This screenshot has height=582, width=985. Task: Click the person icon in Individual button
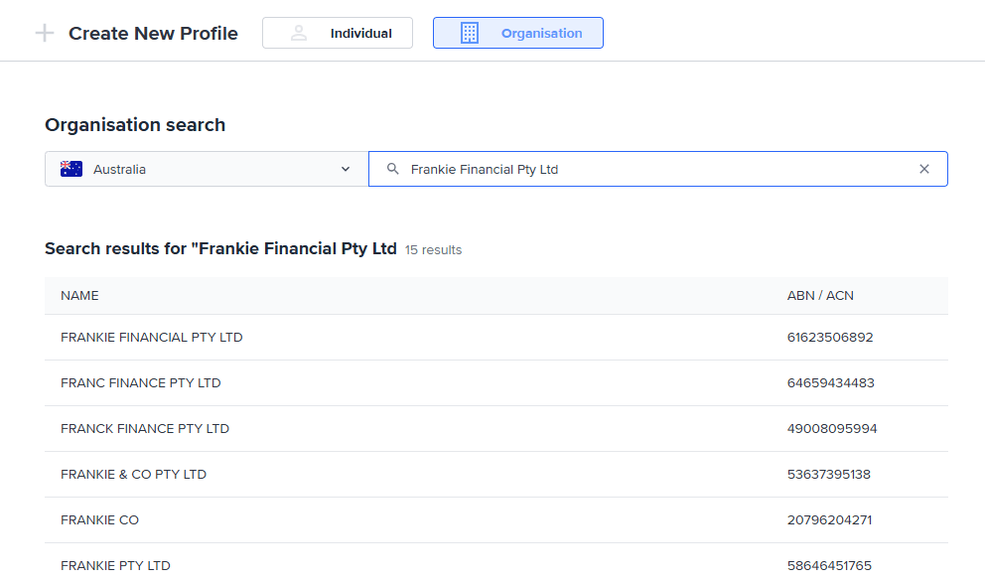299,33
